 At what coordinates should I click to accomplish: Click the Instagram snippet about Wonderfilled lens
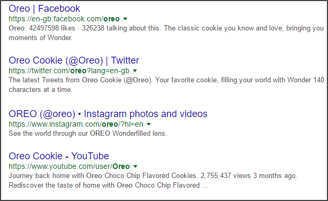[x=88, y=134]
